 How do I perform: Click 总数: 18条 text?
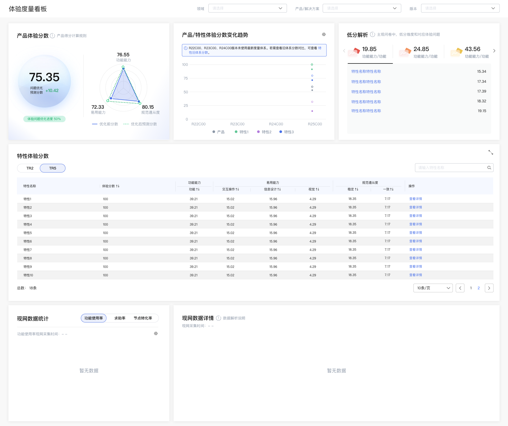(x=27, y=288)
